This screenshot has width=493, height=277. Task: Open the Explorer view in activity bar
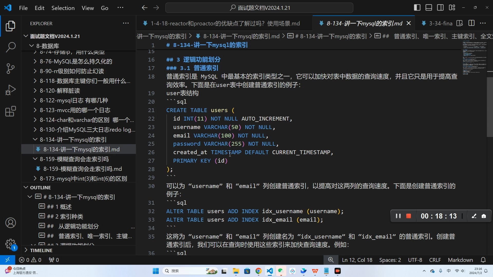click(x=11, y=26)
